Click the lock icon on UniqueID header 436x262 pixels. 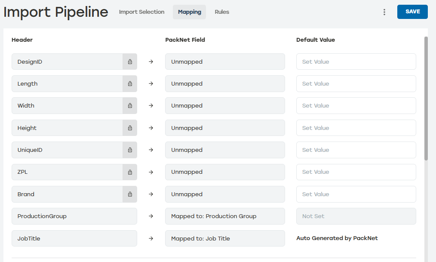pos(130,150)
